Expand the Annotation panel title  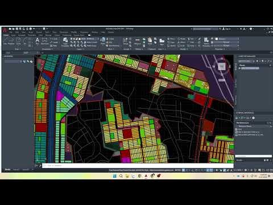coord(47,49)
